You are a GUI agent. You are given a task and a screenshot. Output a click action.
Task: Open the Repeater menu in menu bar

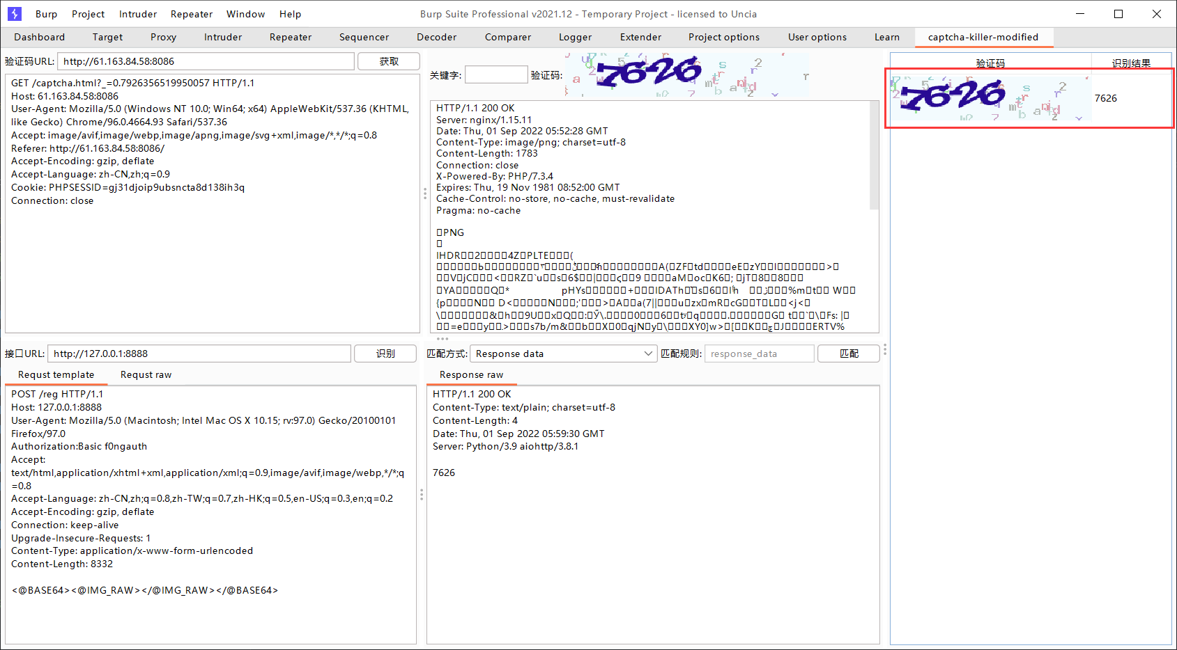tap(192, 14)
